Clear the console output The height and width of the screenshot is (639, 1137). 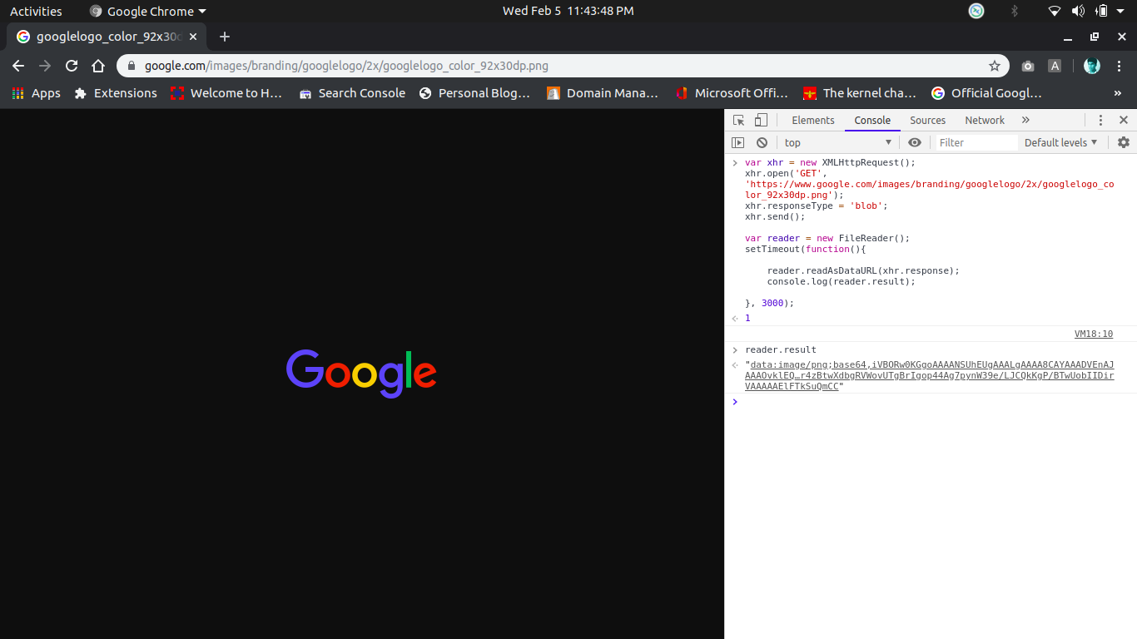[x=762, y=143]
